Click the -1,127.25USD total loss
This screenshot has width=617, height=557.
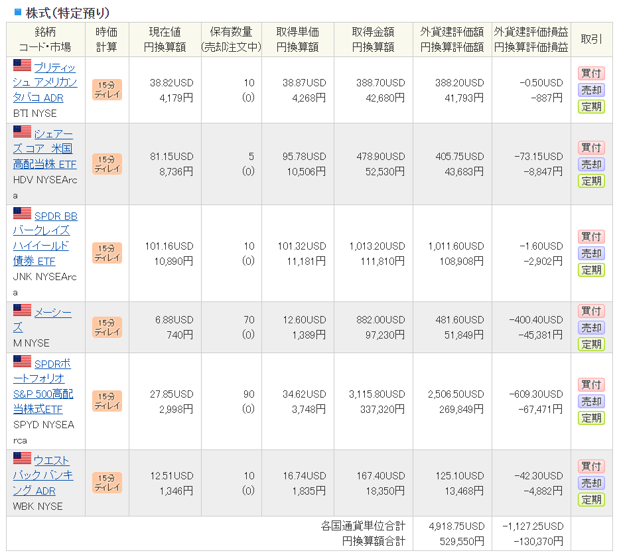[533, 526]
